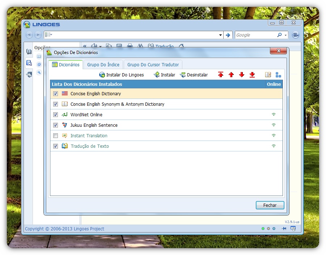Click the Fechar button
The height and width of the screenshot is (255, 326).
tap(270, 205)
